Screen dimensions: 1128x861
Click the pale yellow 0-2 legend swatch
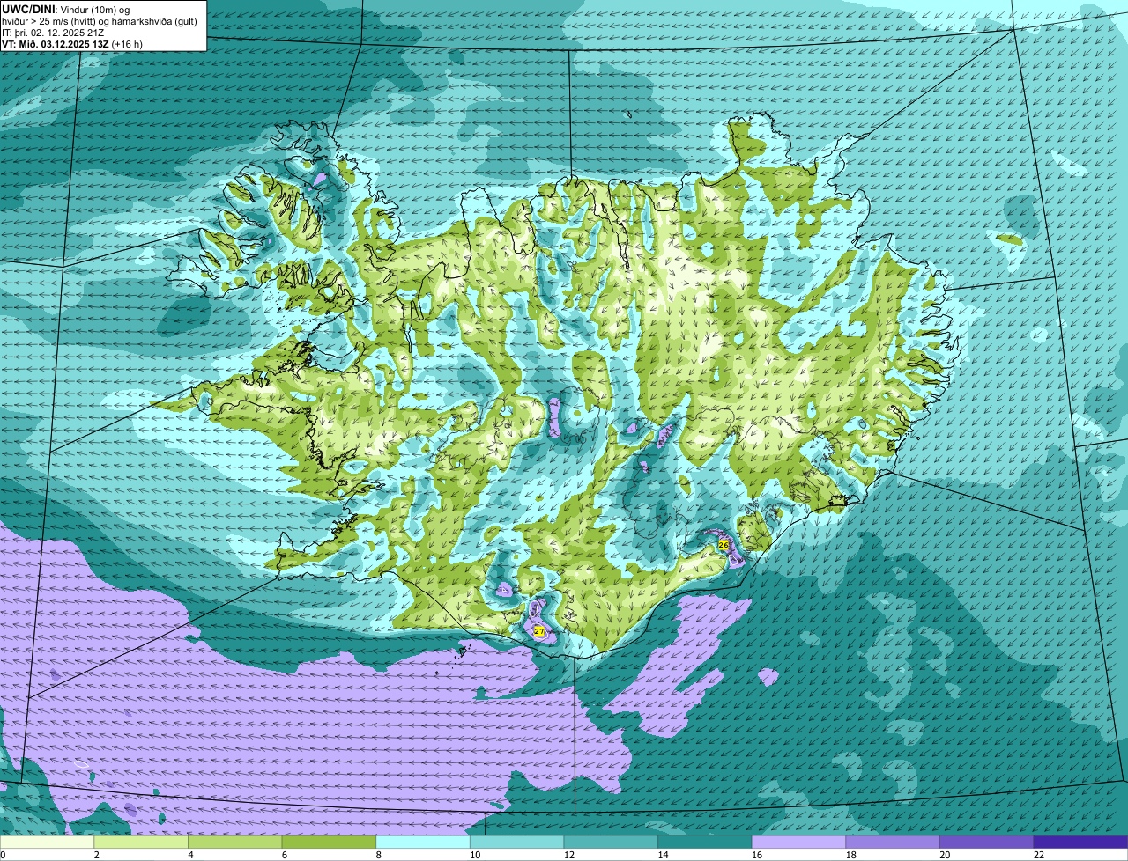click(48, 842)
